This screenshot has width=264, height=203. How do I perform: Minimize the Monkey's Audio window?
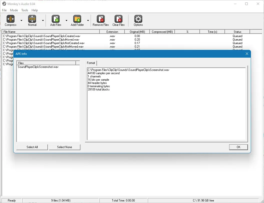pos(235,4)
